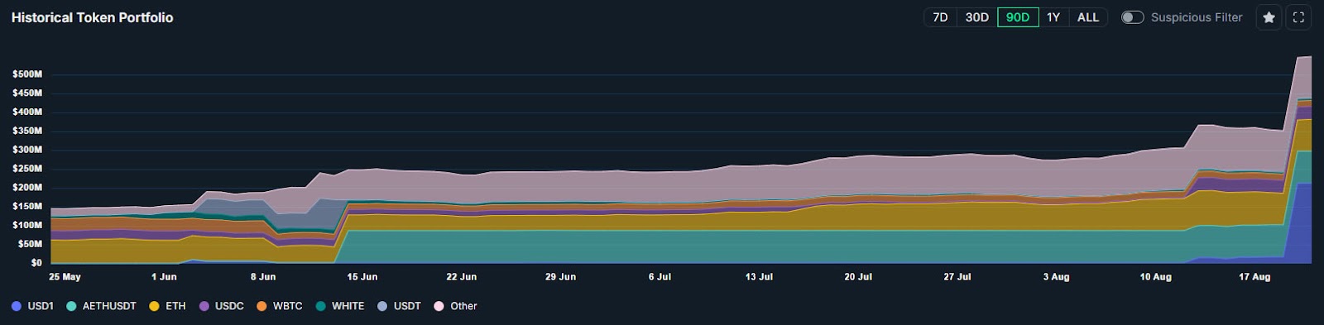Open fullscreen chart view icon
The width and height of the screenshot is (1324, 325).
[x=1298, y=17]
